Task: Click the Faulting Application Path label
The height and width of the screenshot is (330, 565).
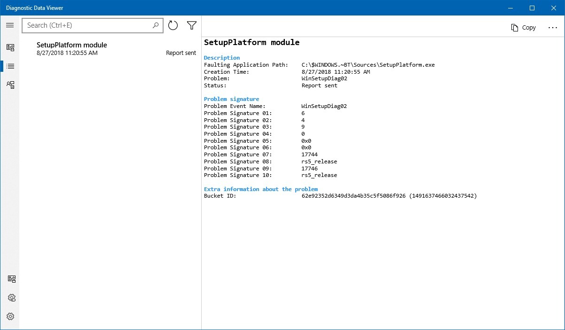Action: 246,65
